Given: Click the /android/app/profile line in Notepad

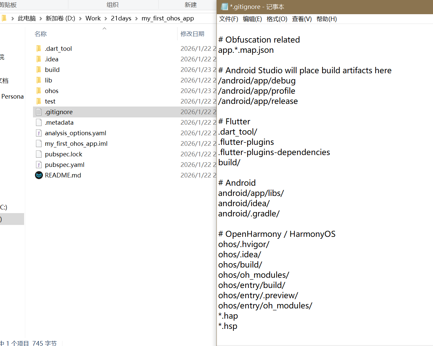Looking at the screenshot, I should 257,91.
